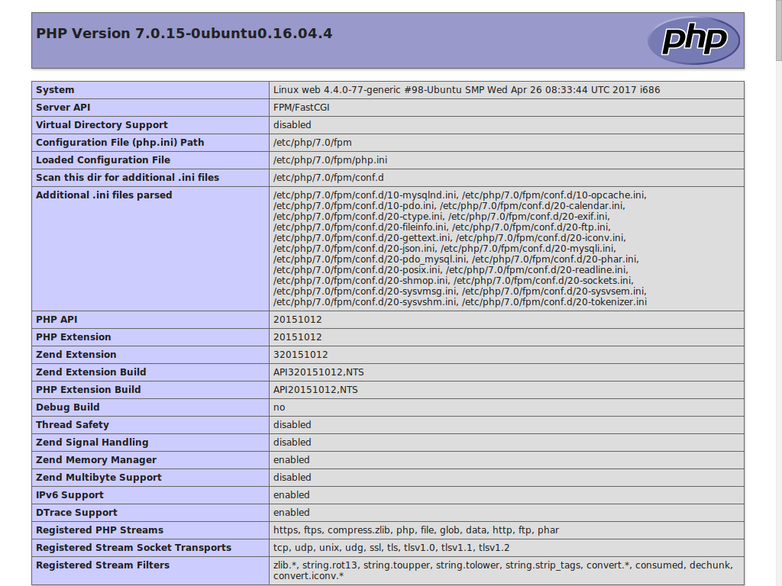Click enabled value for DTrace Support
This screenshot has width=782, height=586.
(x=291, y=512)
